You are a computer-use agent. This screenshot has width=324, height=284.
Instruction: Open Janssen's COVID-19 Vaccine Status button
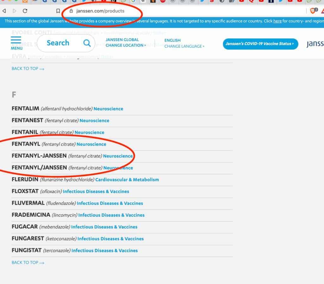tap(260, 44)
